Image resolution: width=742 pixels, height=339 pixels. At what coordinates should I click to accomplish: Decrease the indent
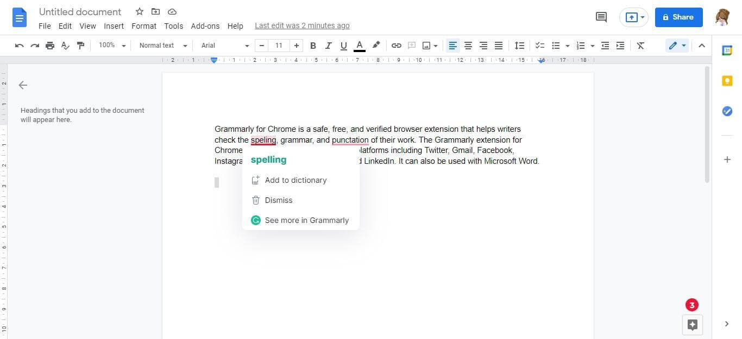coord(605,46)
